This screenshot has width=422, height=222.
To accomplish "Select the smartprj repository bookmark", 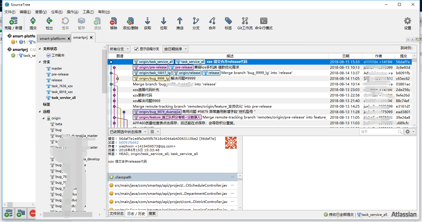I will (20, 49).
